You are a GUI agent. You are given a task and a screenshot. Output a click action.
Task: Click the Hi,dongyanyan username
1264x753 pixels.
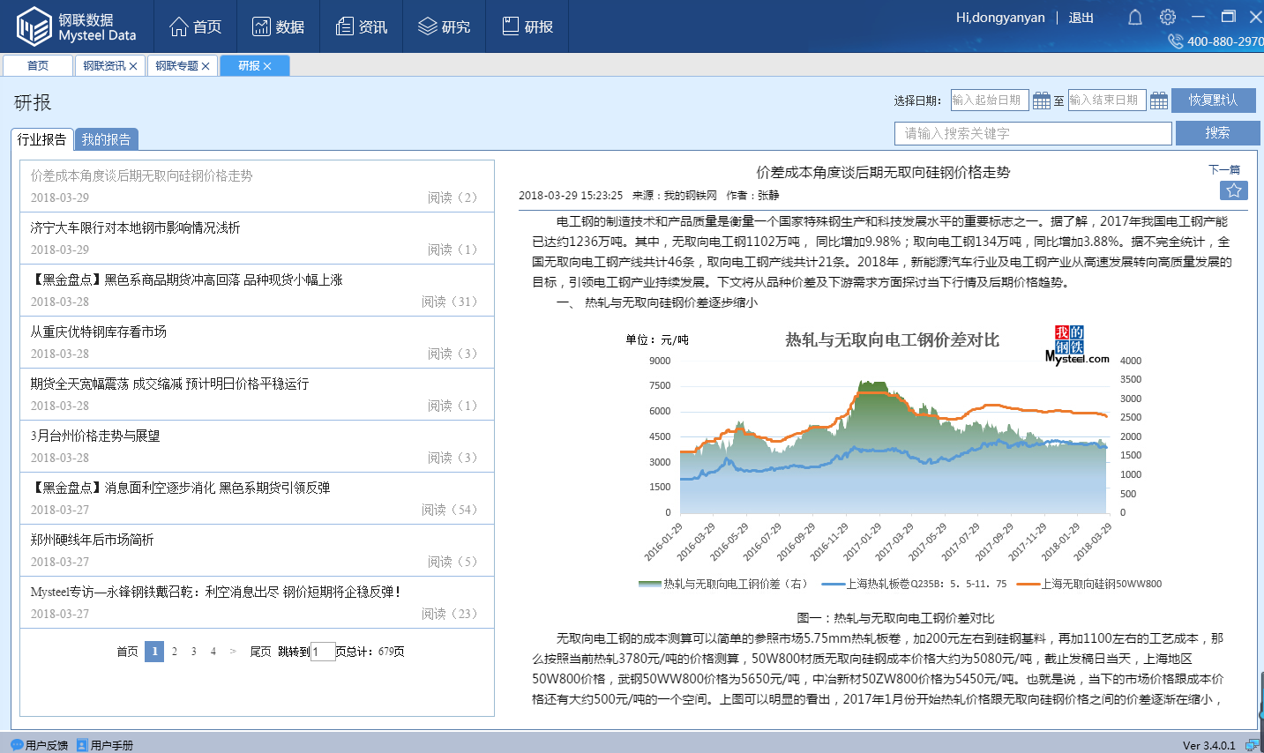click(x=1000, y=18)
